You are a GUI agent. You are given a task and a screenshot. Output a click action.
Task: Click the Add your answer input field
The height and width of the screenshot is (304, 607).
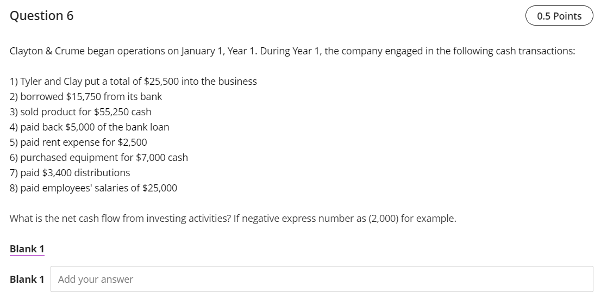[x=322, y=279]
